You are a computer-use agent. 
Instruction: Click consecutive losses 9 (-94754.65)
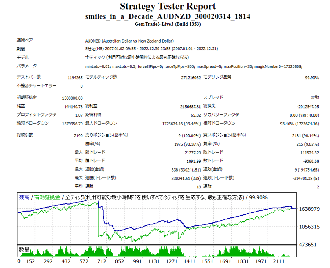pos(307,170)
